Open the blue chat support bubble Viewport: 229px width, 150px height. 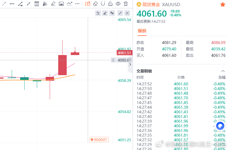tap(220, 126)
